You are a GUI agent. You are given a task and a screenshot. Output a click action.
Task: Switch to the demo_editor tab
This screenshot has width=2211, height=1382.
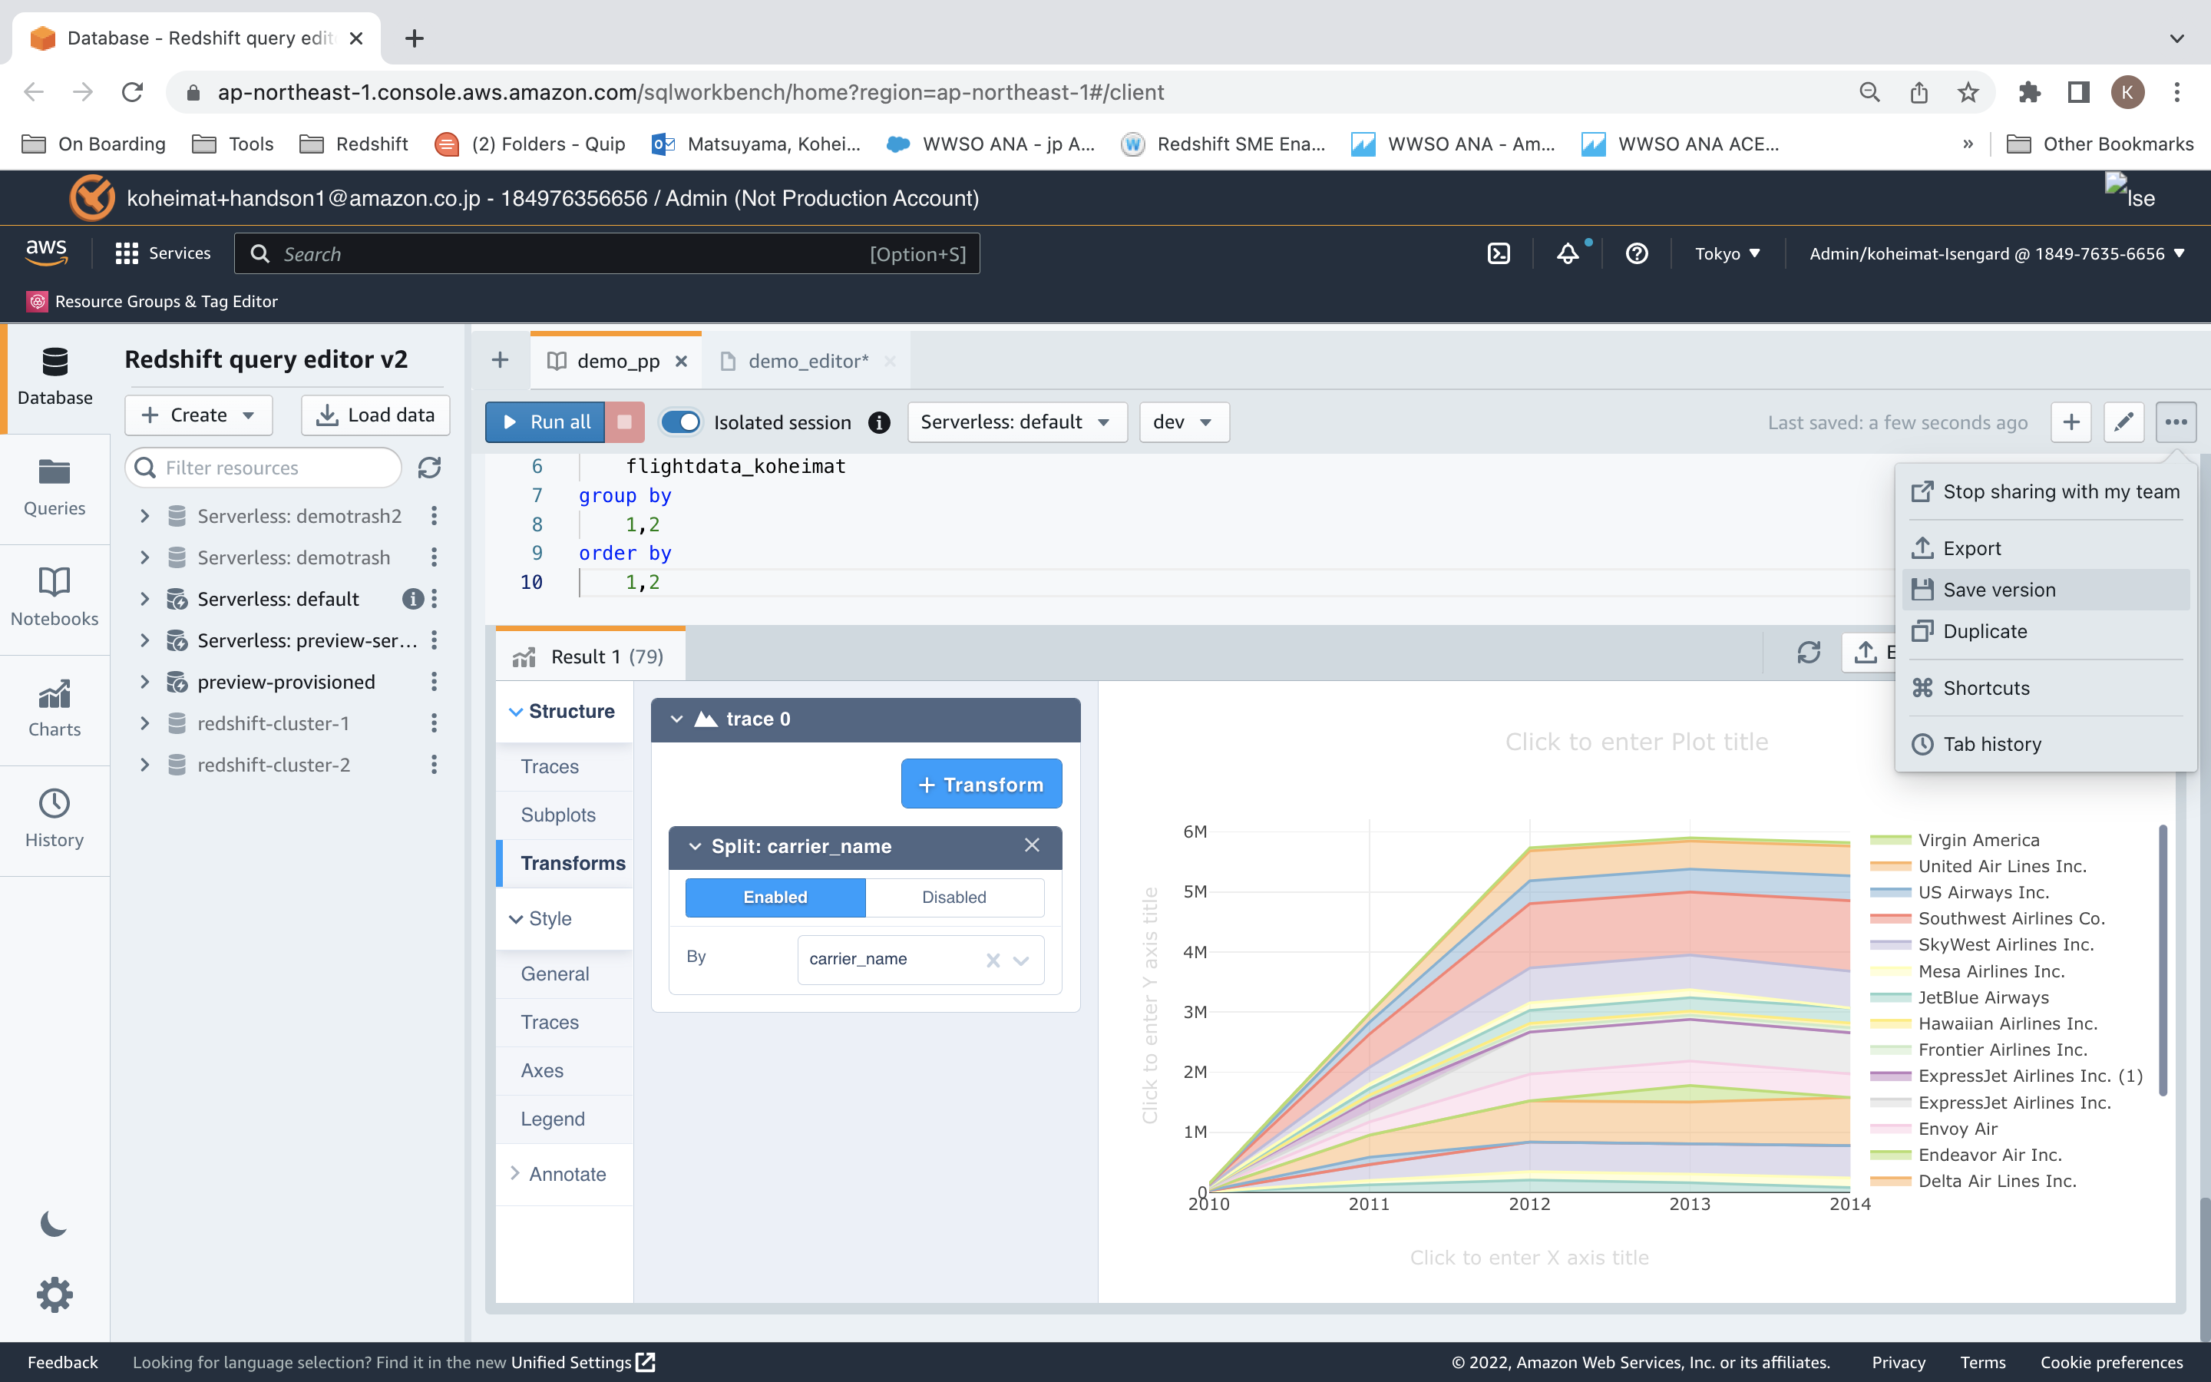point(808,361)
